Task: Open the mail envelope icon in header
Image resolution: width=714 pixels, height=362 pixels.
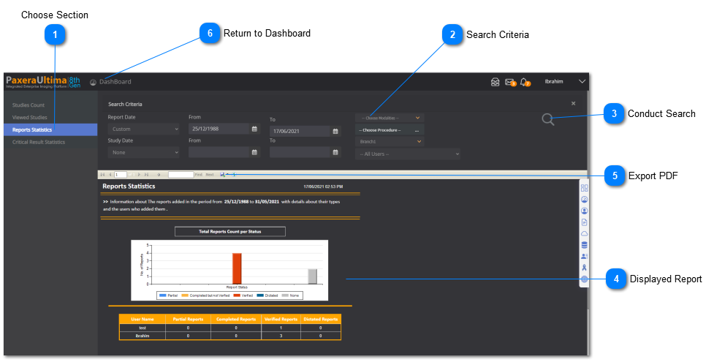Action: tap(510, 82)
